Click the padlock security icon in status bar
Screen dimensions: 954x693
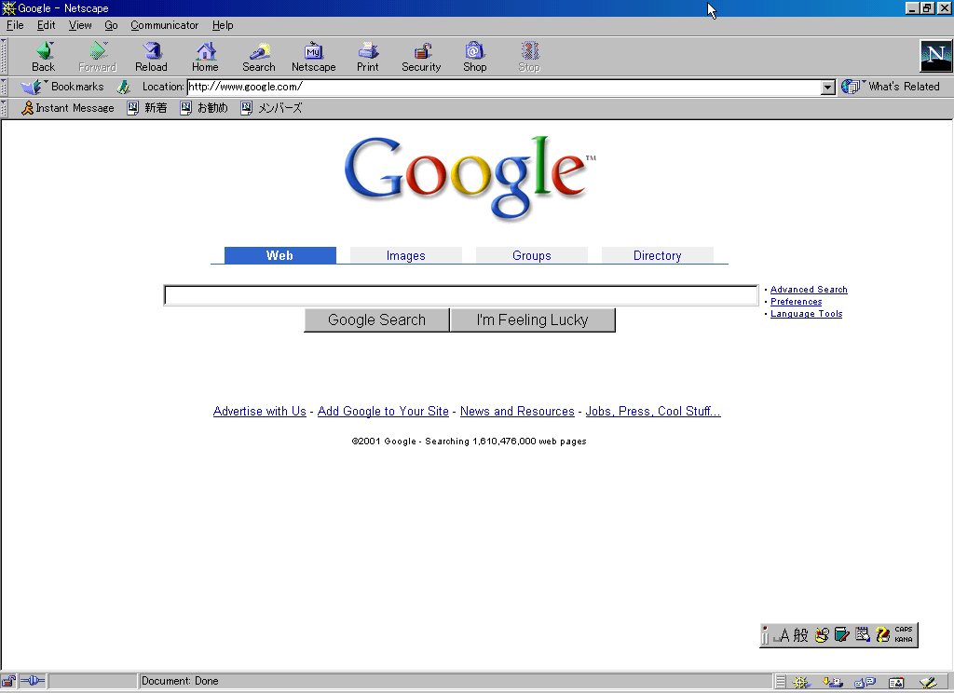[x=8, y=681]
